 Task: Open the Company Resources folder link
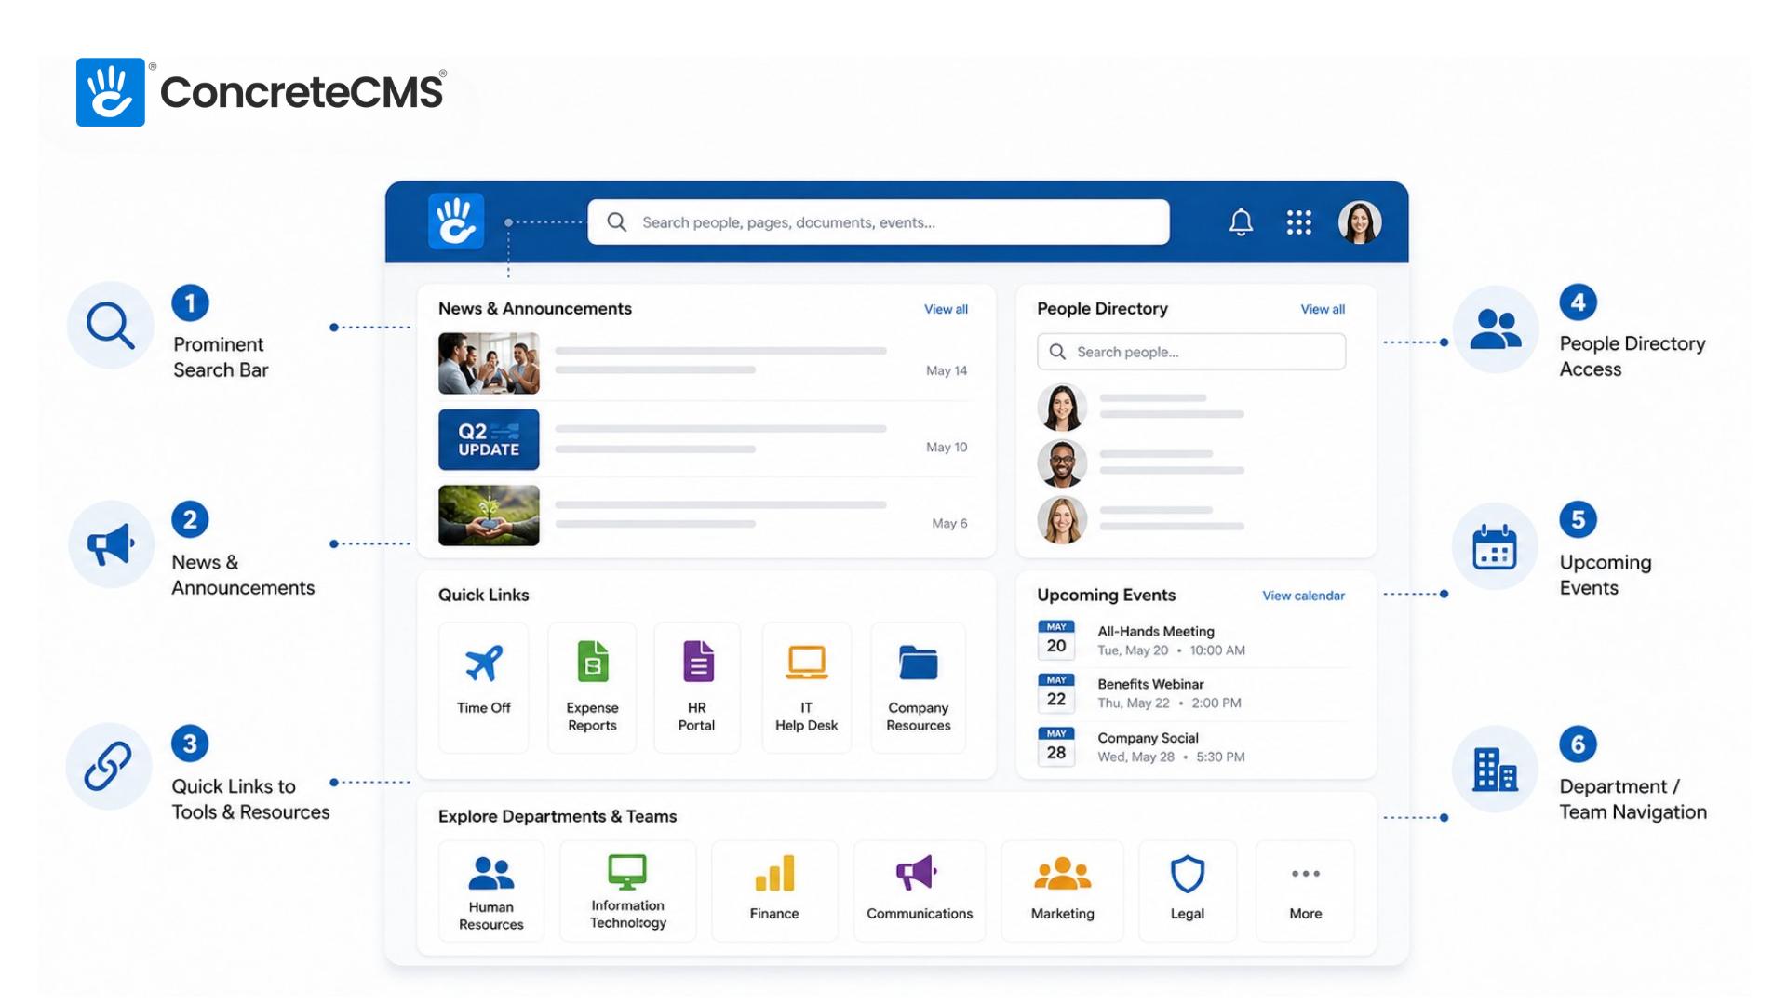(x=919, y=687)
